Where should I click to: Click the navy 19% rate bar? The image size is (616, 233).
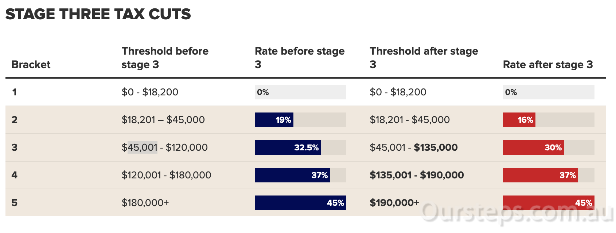pyautogui.click(x=274, y=120)
